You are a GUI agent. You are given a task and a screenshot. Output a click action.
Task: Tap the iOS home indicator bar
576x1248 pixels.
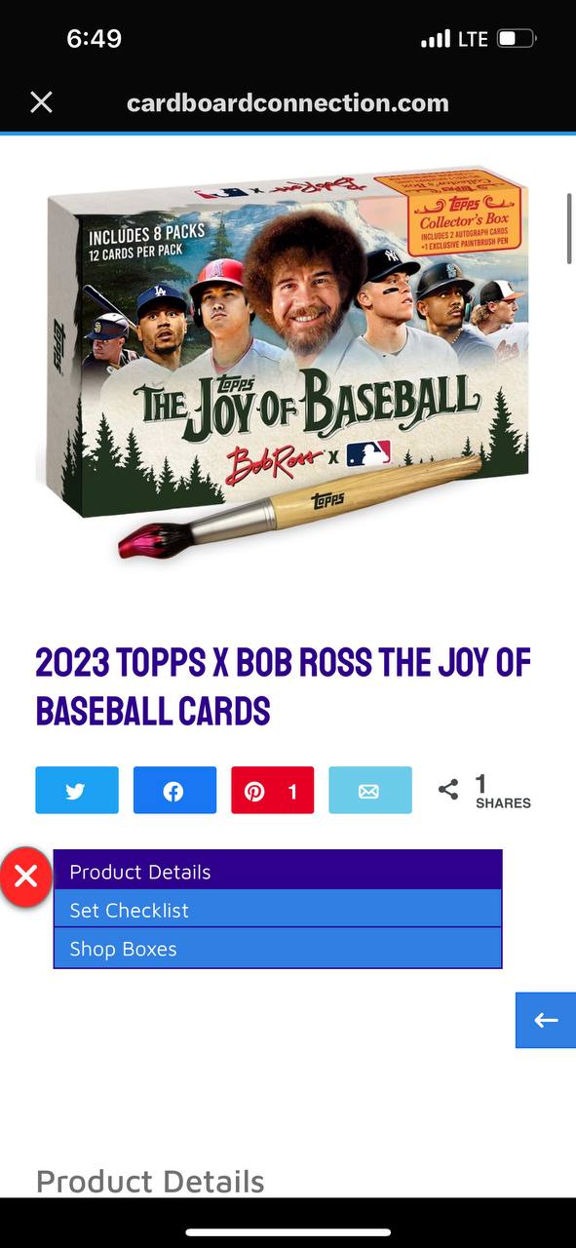pyautogui.click(x=288, y=1232)
